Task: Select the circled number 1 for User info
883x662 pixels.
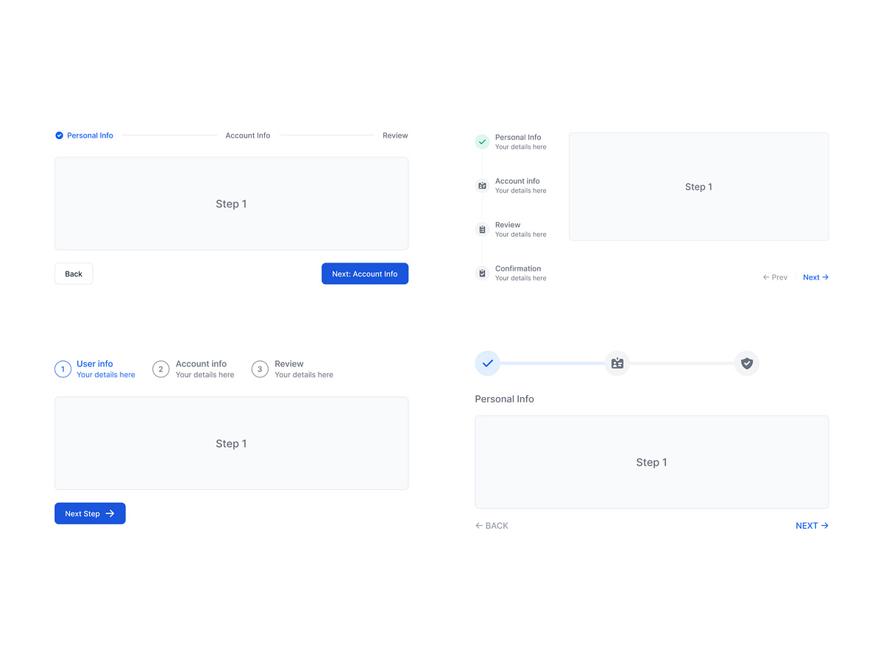Action: coord(63,369)
